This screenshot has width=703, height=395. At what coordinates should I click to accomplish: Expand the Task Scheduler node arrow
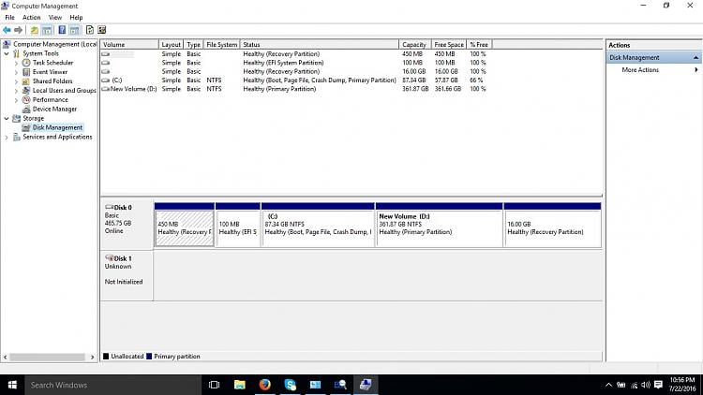17,63
